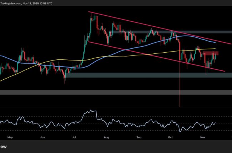Click the Nov label on time axis
The height and width of the screenshot is (153, 232).
click(x=203, y=136)
